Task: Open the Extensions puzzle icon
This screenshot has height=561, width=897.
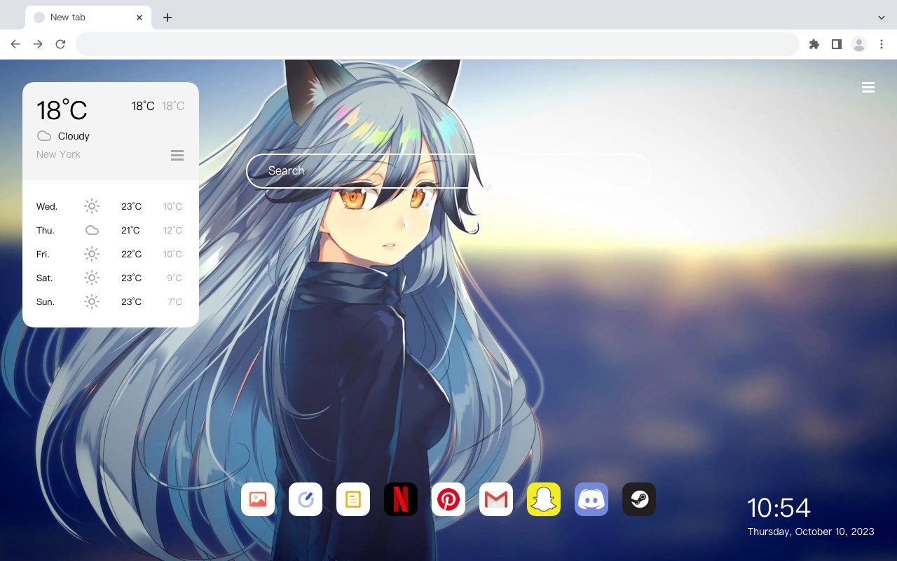Action: 814,44
